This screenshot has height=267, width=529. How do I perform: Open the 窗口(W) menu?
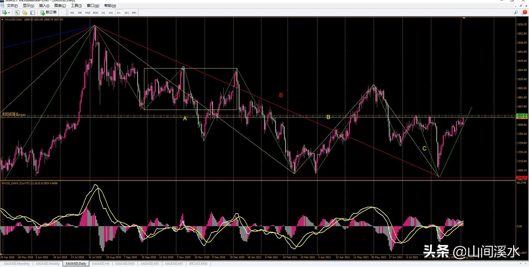[x=93, y=6]
